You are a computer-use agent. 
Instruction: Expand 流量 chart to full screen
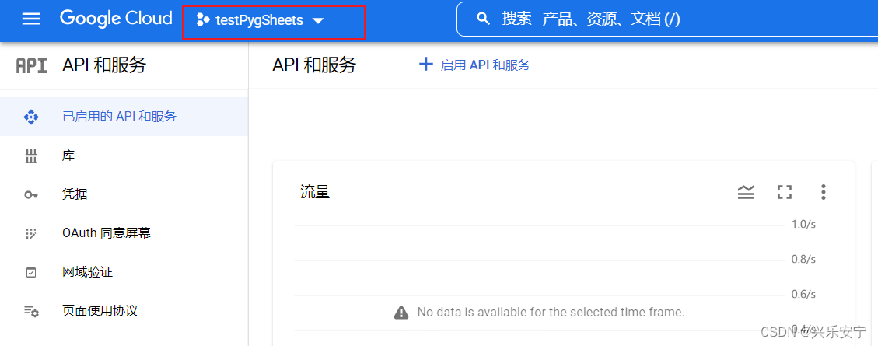785,193
